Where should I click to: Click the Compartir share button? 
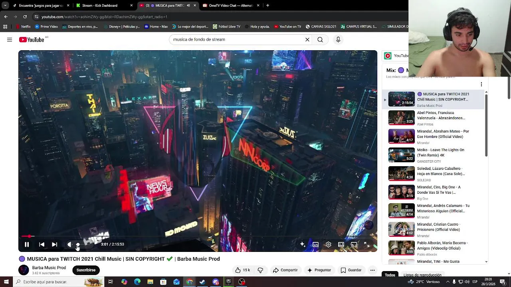point(285,270)
